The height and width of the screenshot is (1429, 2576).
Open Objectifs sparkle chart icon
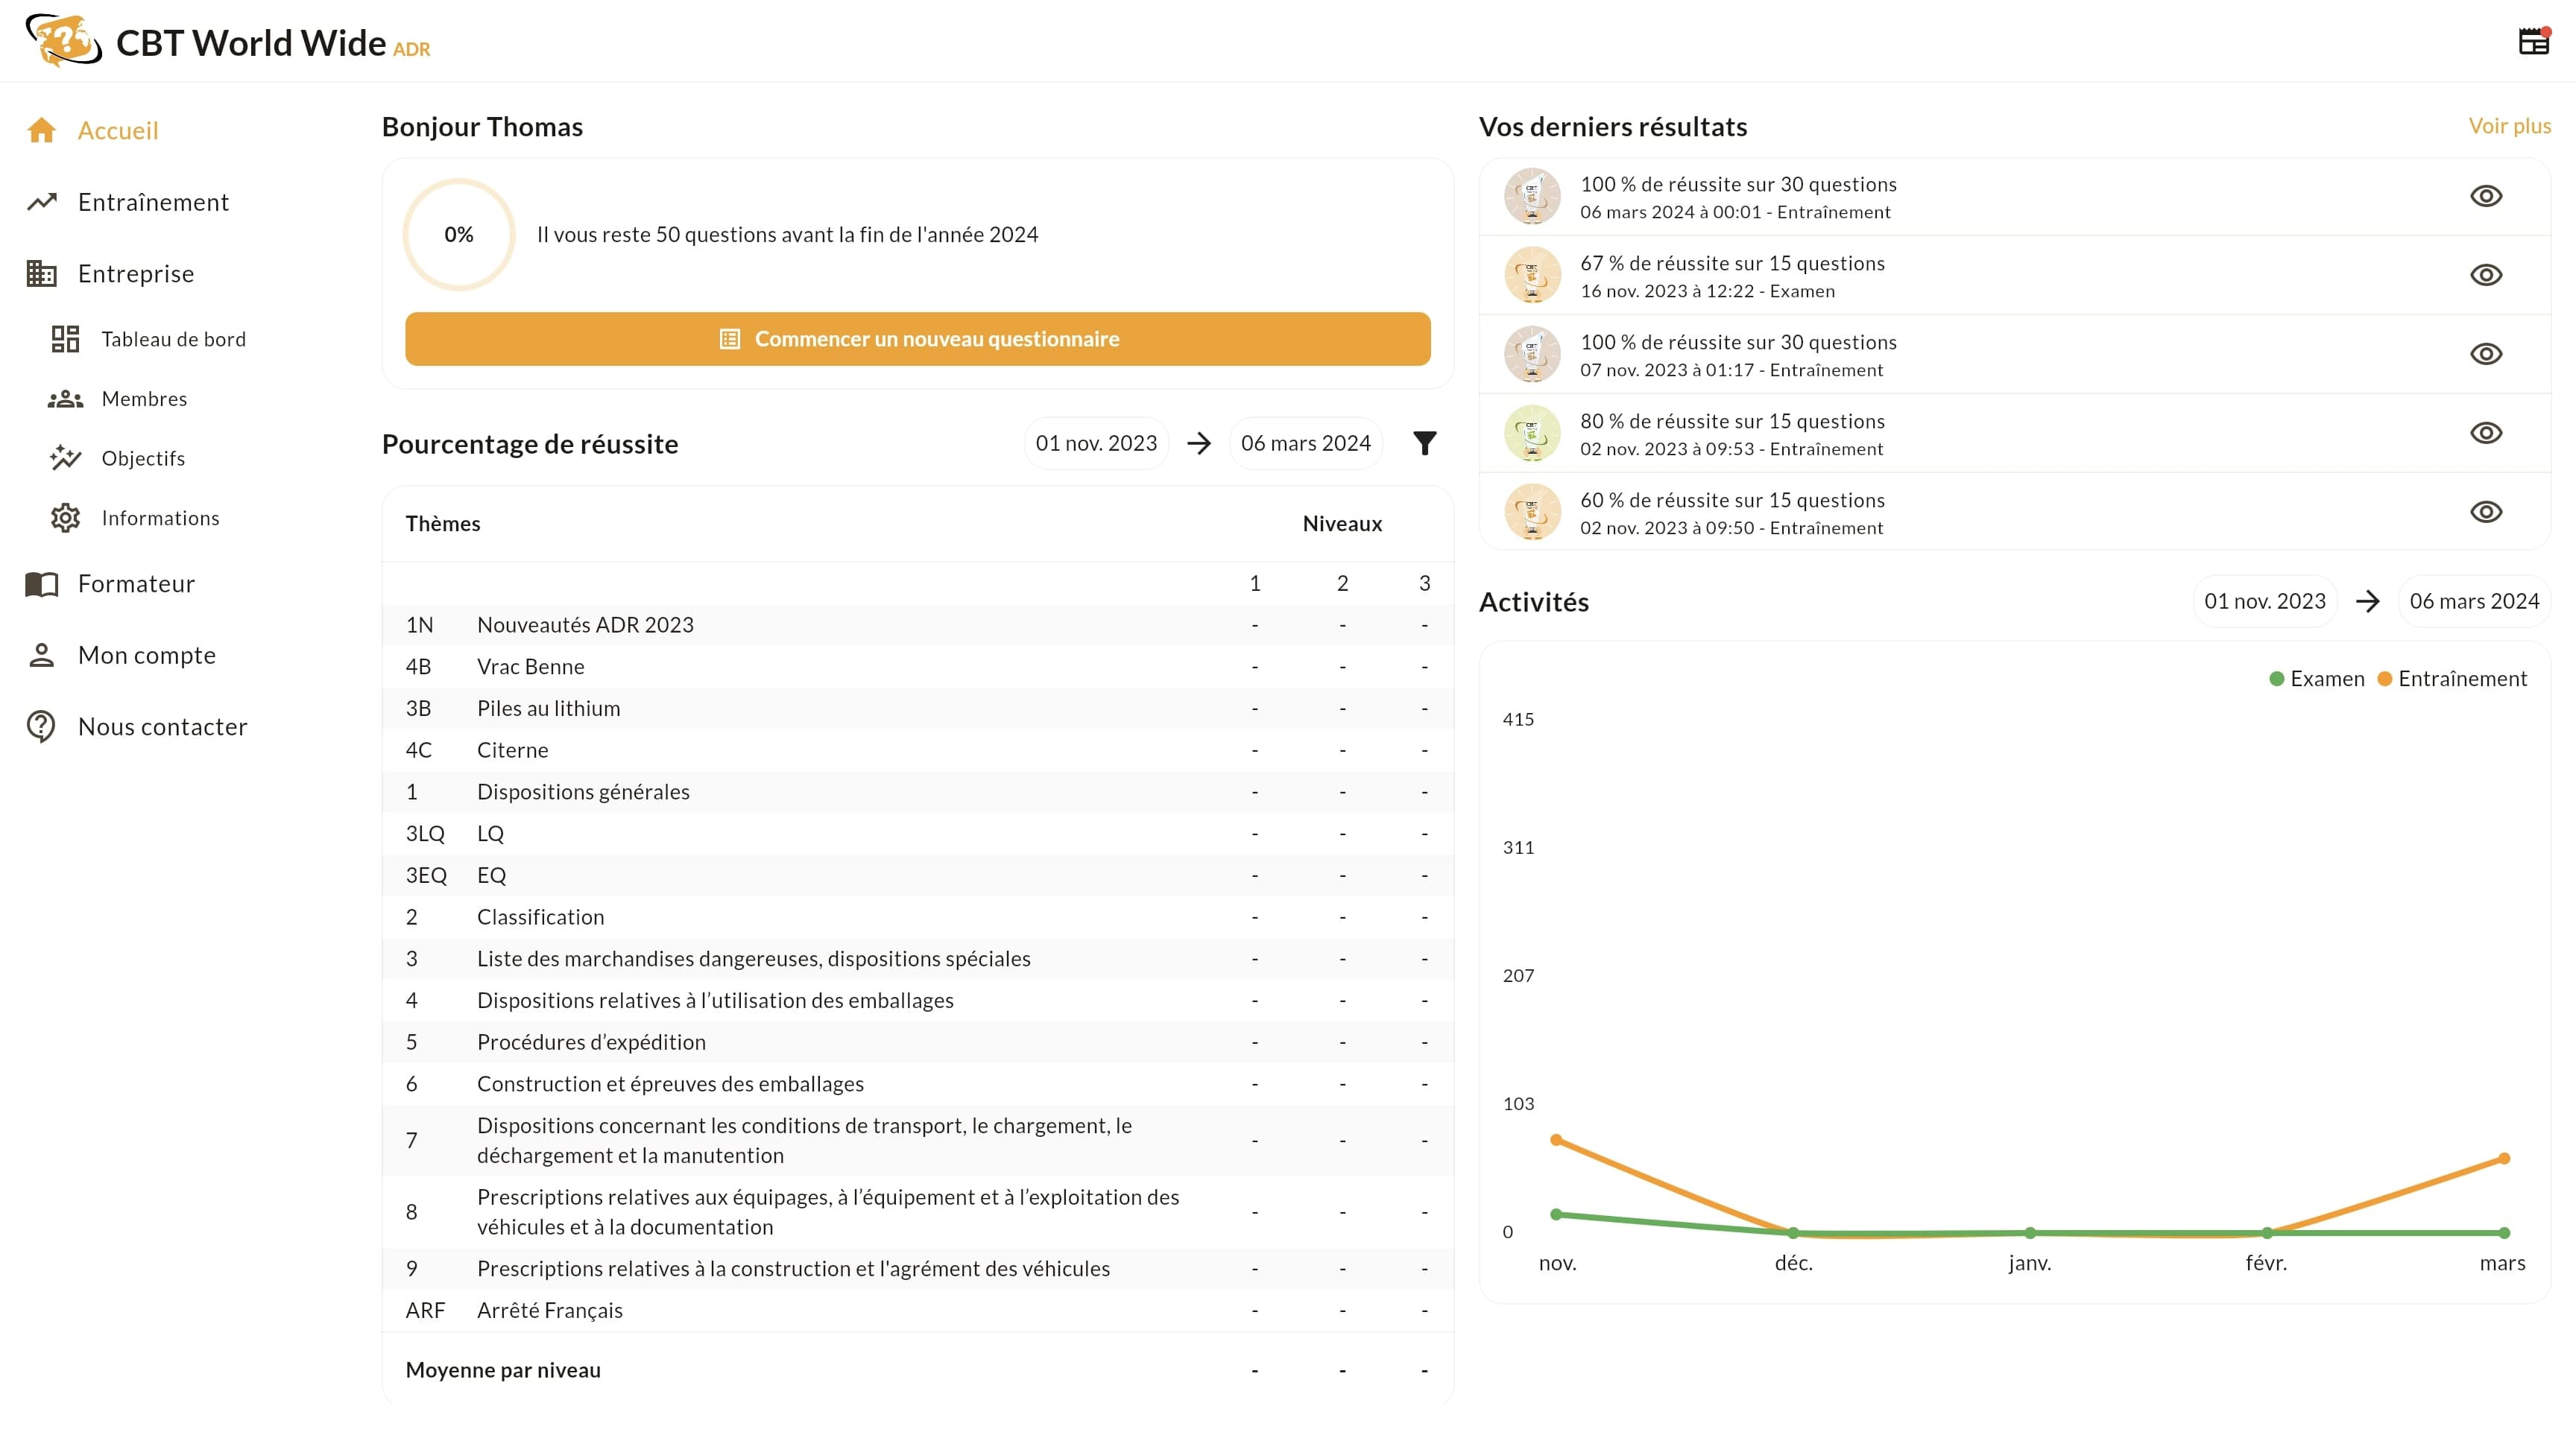(66, 457)
